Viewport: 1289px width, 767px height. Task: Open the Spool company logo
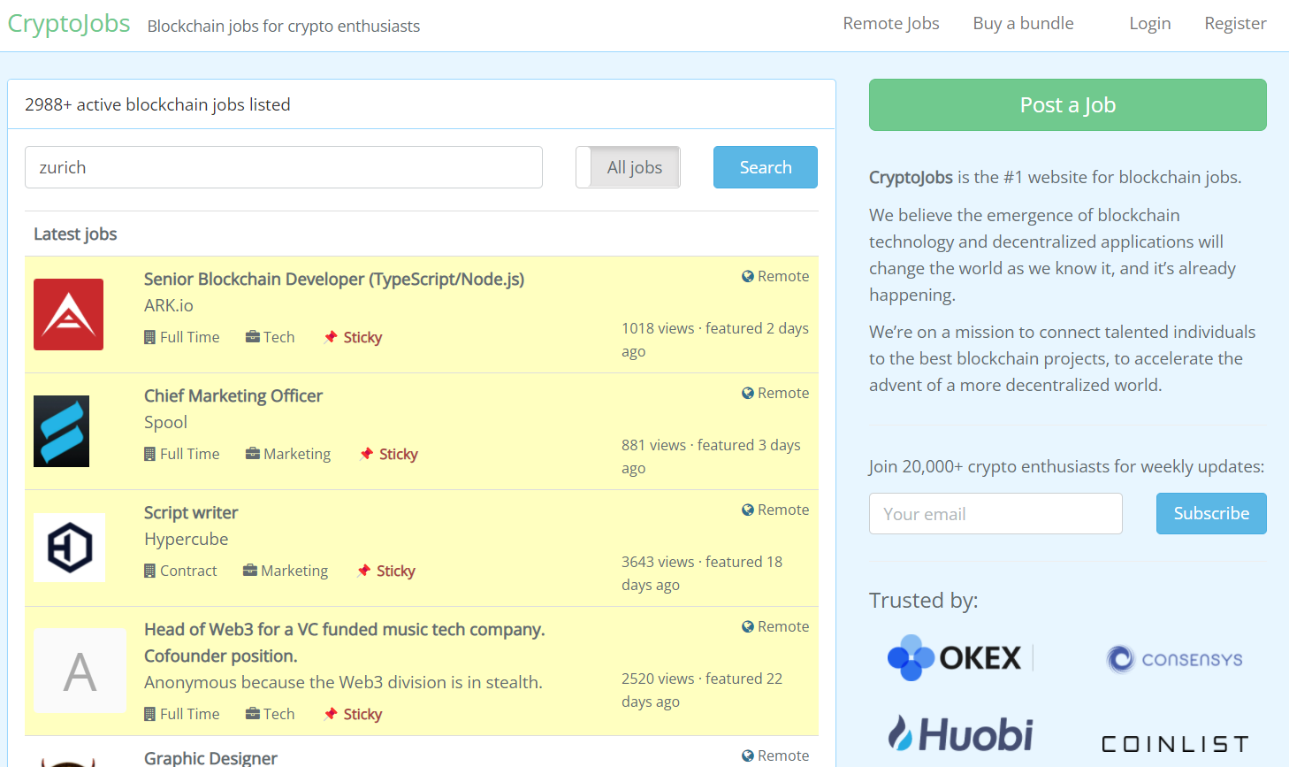(x=61, y=431)
